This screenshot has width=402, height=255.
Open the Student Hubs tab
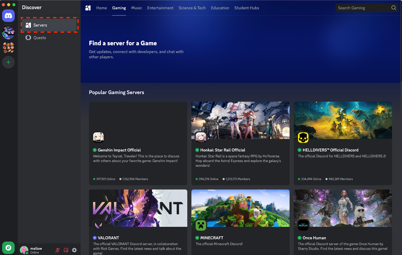tap(247, 8)
